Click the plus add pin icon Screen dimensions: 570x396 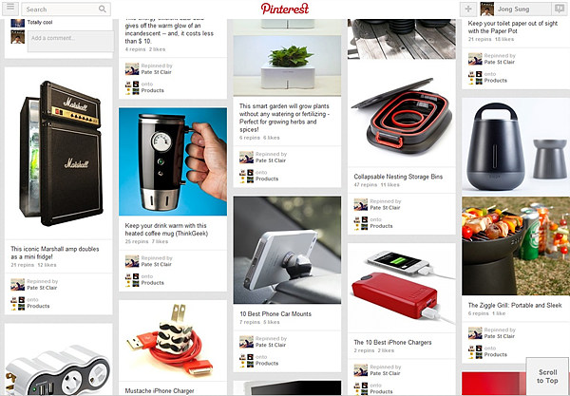coord(468,9)
